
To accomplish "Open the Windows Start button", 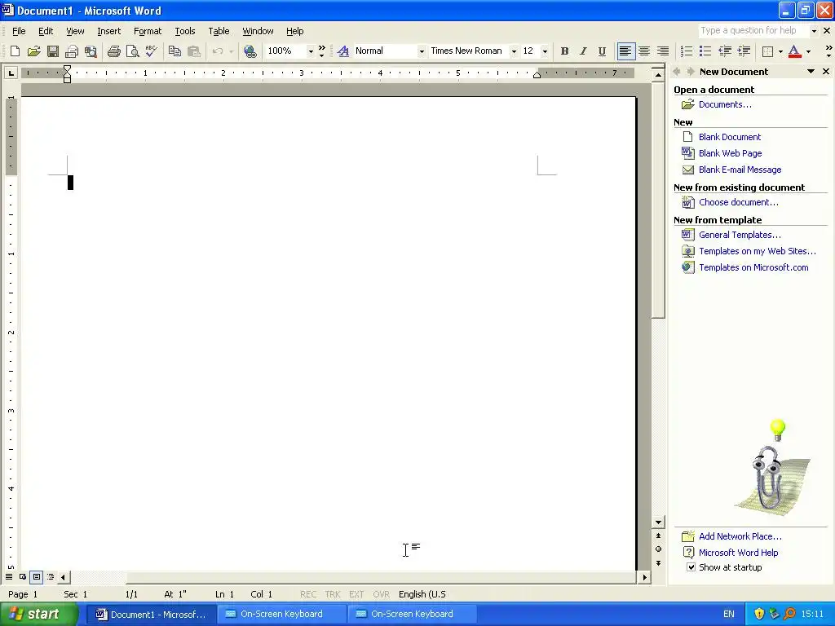I will click(x=39, y=614).
